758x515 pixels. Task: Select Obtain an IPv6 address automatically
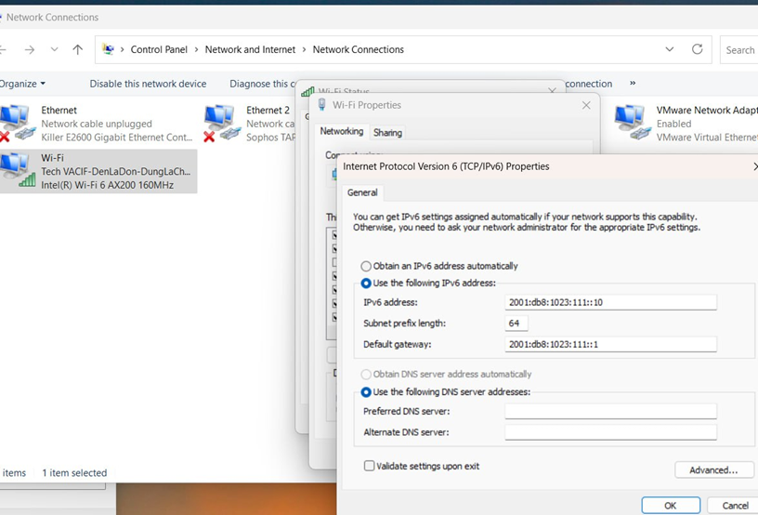point(366,266)
